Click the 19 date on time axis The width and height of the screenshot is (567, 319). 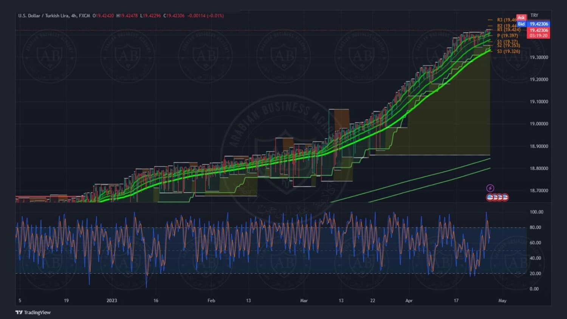click(x=66, y=301)
